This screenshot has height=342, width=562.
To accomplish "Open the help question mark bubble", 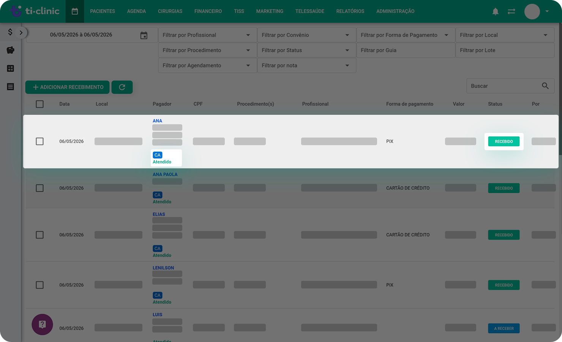I will 42,325.
